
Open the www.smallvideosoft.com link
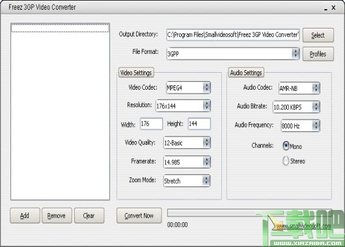(303, 226)
